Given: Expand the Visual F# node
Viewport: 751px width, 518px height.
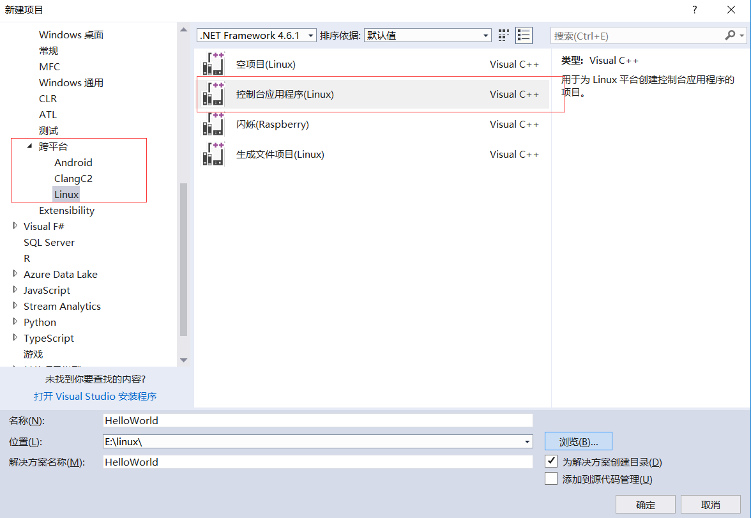Looking at the screenshot, I should [x=15, y=226].
